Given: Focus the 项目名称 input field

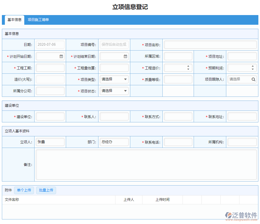Looking at the screenshot, I should click(x=210, y=45).
